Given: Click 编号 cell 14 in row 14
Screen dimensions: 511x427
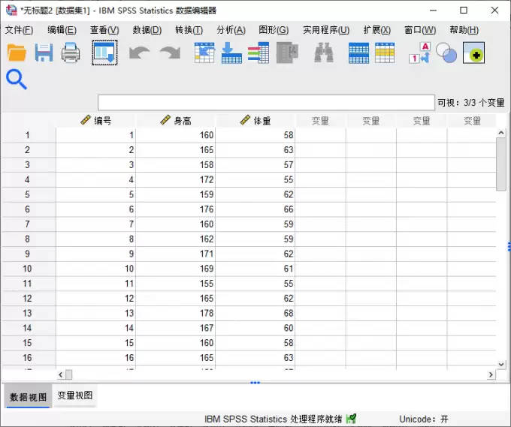Looking at the screenshot, I should (x=96, y=328).
